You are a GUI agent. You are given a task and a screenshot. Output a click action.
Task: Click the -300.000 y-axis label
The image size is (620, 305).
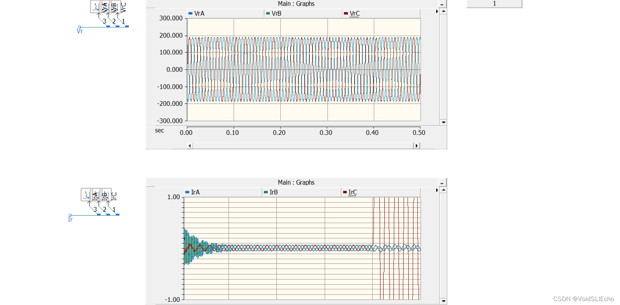(x=170, y=121)
